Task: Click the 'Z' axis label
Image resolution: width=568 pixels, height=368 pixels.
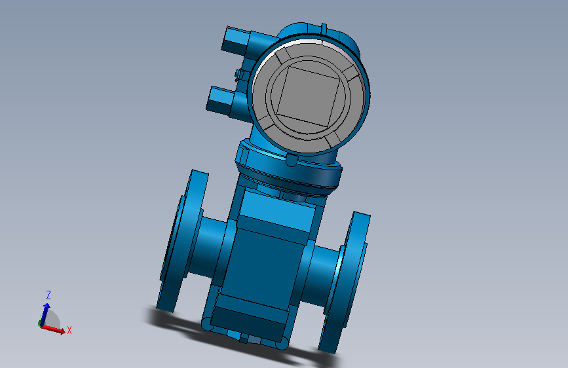Action: tap(48, 295)
